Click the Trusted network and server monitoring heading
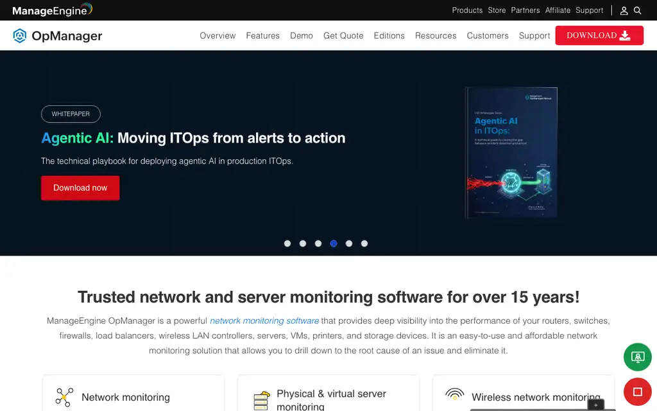The height and width of the screenshot is (411, 657). click(328, 297)
